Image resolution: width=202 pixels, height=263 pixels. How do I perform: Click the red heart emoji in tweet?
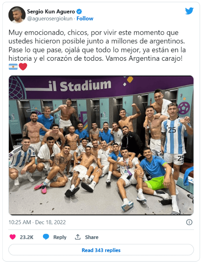23,67
